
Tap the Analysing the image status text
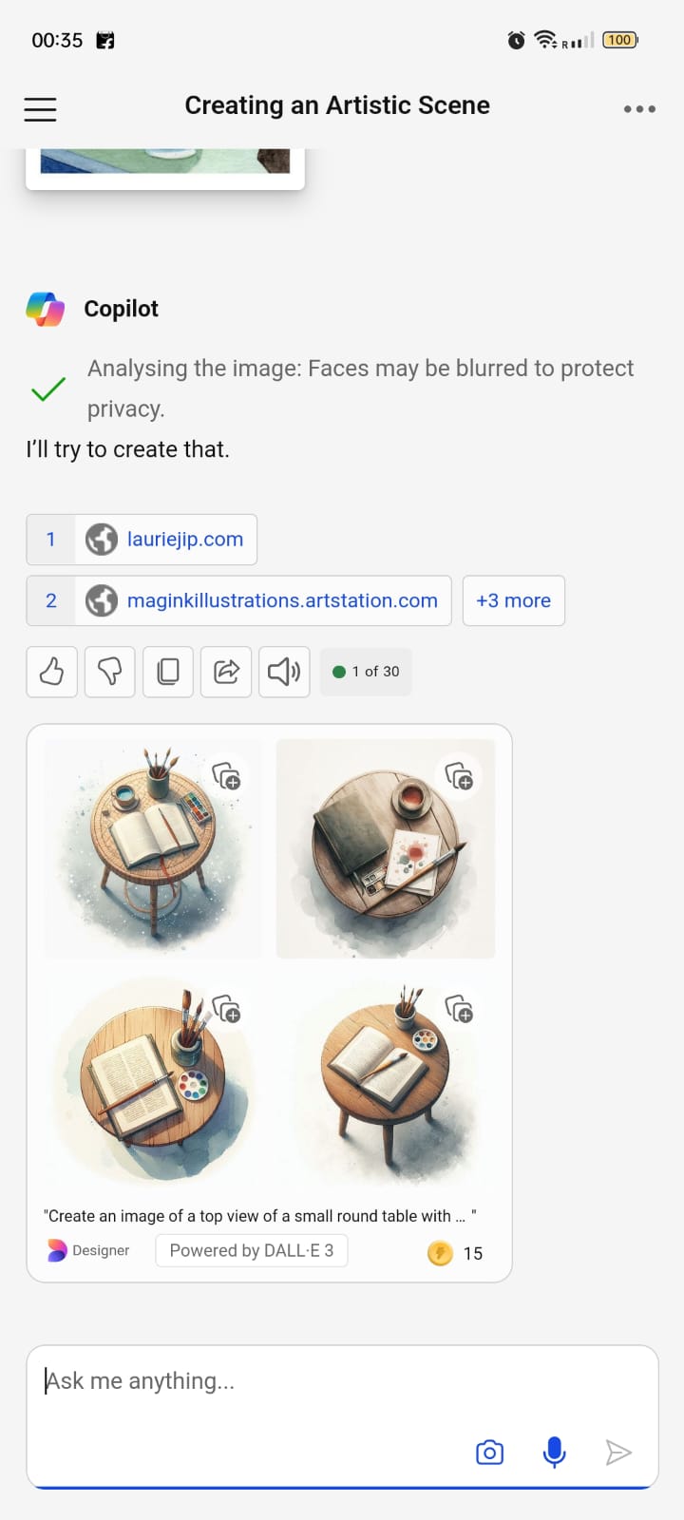tap(360, 389)
